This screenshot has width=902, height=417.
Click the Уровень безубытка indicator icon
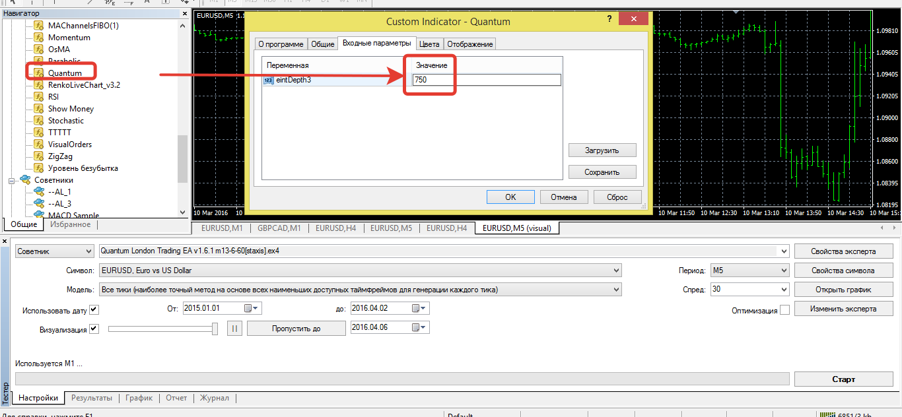click(38, 168)
